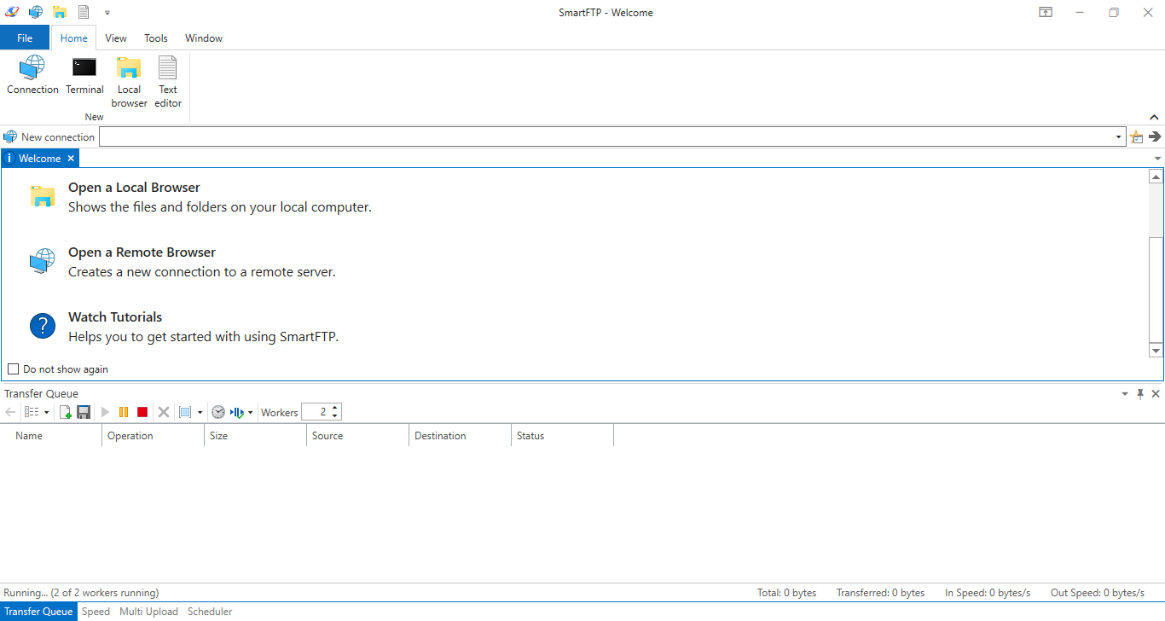Screen dimensions: 1165x621
Task: Click the clock schedule icon in queue toolbar
Action: [x=218, y=412]
